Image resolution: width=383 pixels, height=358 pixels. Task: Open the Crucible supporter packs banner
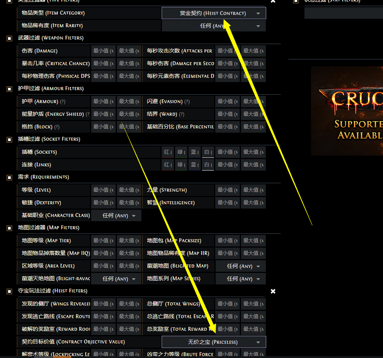[x=347, y=111]
